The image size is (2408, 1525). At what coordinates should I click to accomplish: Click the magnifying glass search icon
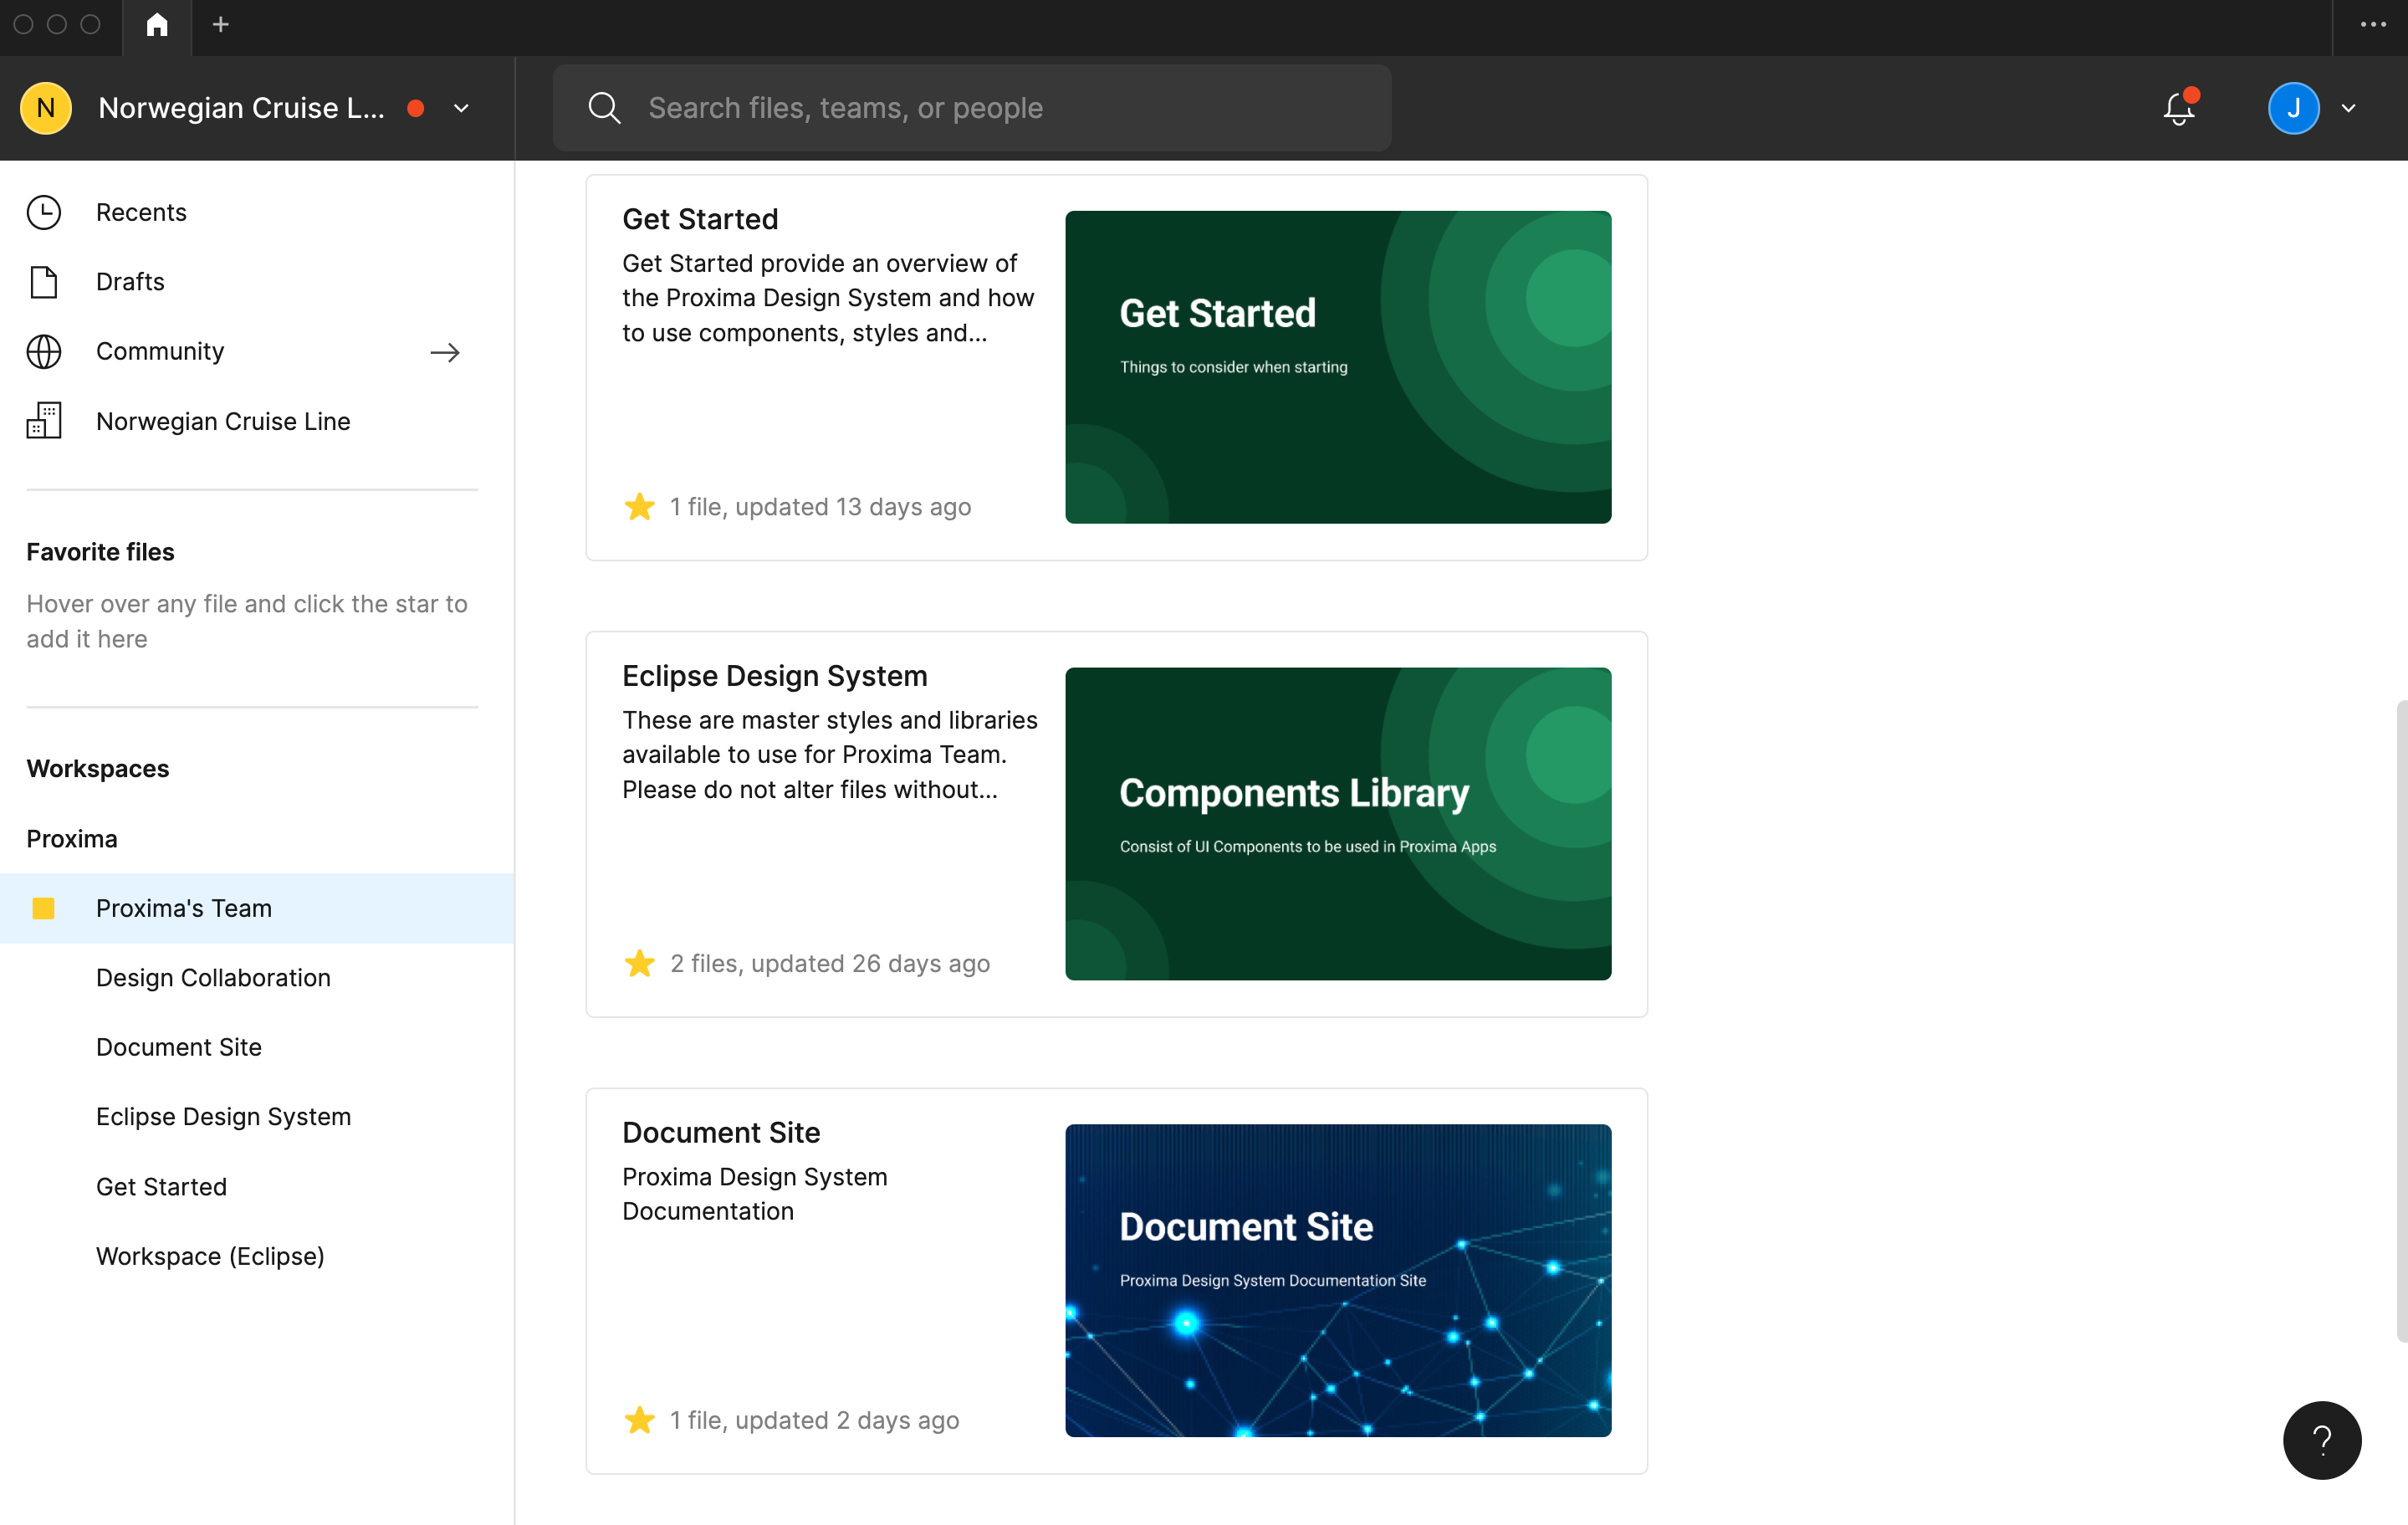tap(604, 108)
